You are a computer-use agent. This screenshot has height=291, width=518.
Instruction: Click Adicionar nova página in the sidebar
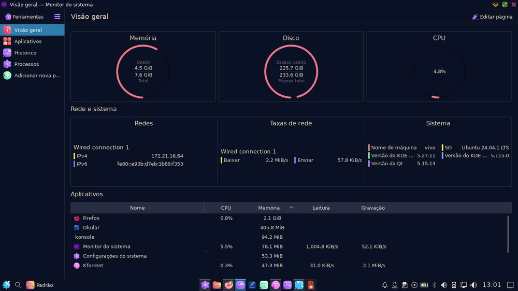tap(32, 75)
